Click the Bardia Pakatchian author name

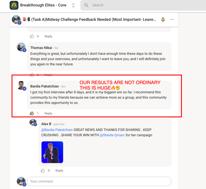45,86
